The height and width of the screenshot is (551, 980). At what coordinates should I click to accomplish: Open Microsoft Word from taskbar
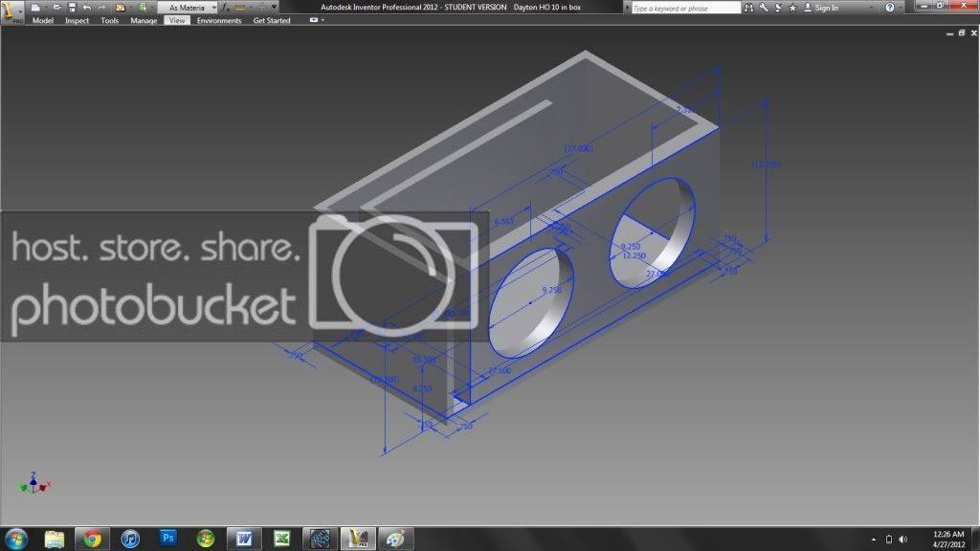[244, 539]
